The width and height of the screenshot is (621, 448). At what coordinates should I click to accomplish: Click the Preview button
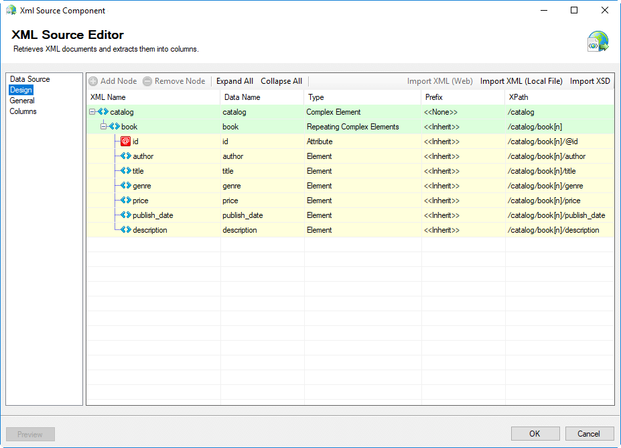(x=30, y=434)
